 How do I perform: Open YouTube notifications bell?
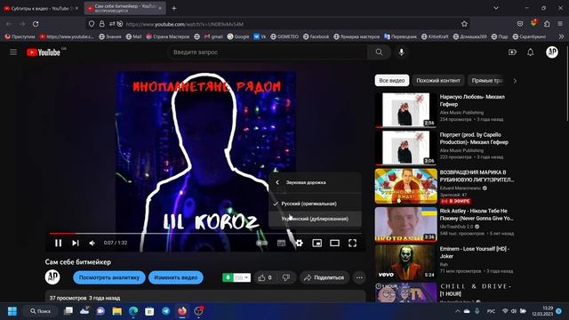pos(530,52)
